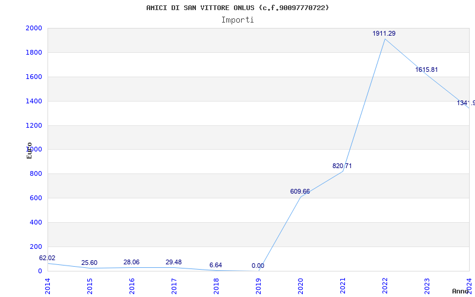Click the x-axis year 2015
The width and height of the screenshot is (475, 297).
pyautogui.click(x=90, y=286)
